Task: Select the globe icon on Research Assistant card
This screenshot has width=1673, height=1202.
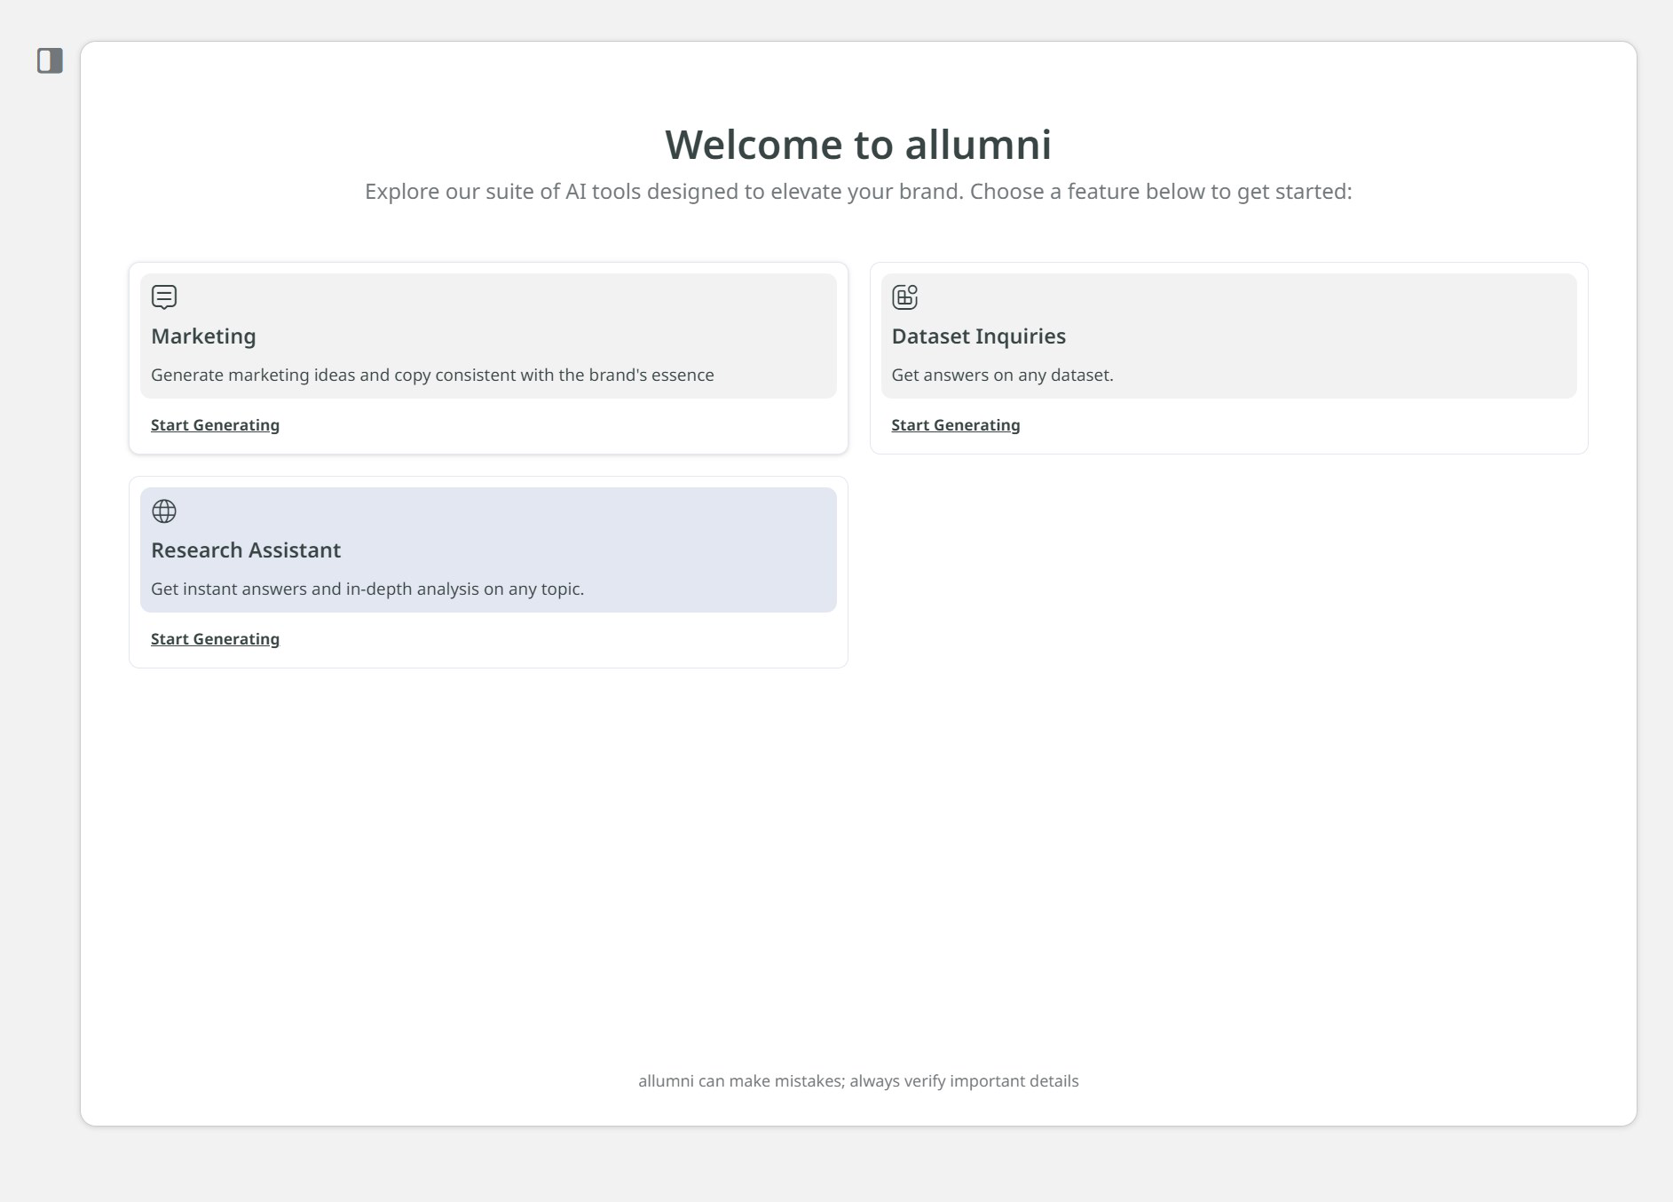Action: point(164,510)
